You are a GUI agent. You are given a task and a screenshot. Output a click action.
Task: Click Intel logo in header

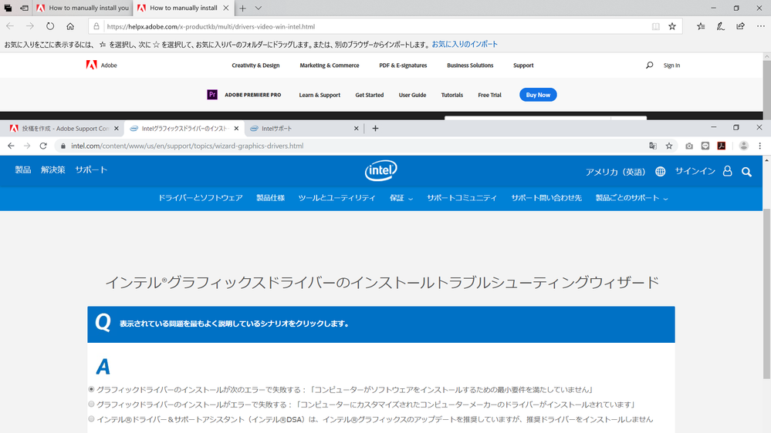click(380, 170)
